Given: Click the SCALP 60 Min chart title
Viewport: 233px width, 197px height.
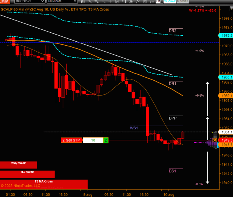Looking at the screenshot, I should (x=55, y=10).
